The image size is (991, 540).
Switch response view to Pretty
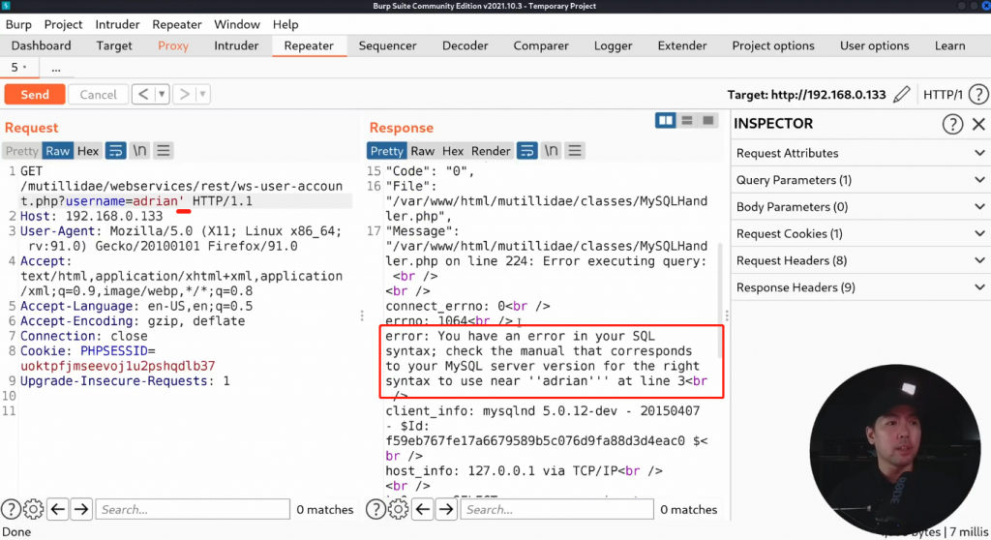click(386, 151)
